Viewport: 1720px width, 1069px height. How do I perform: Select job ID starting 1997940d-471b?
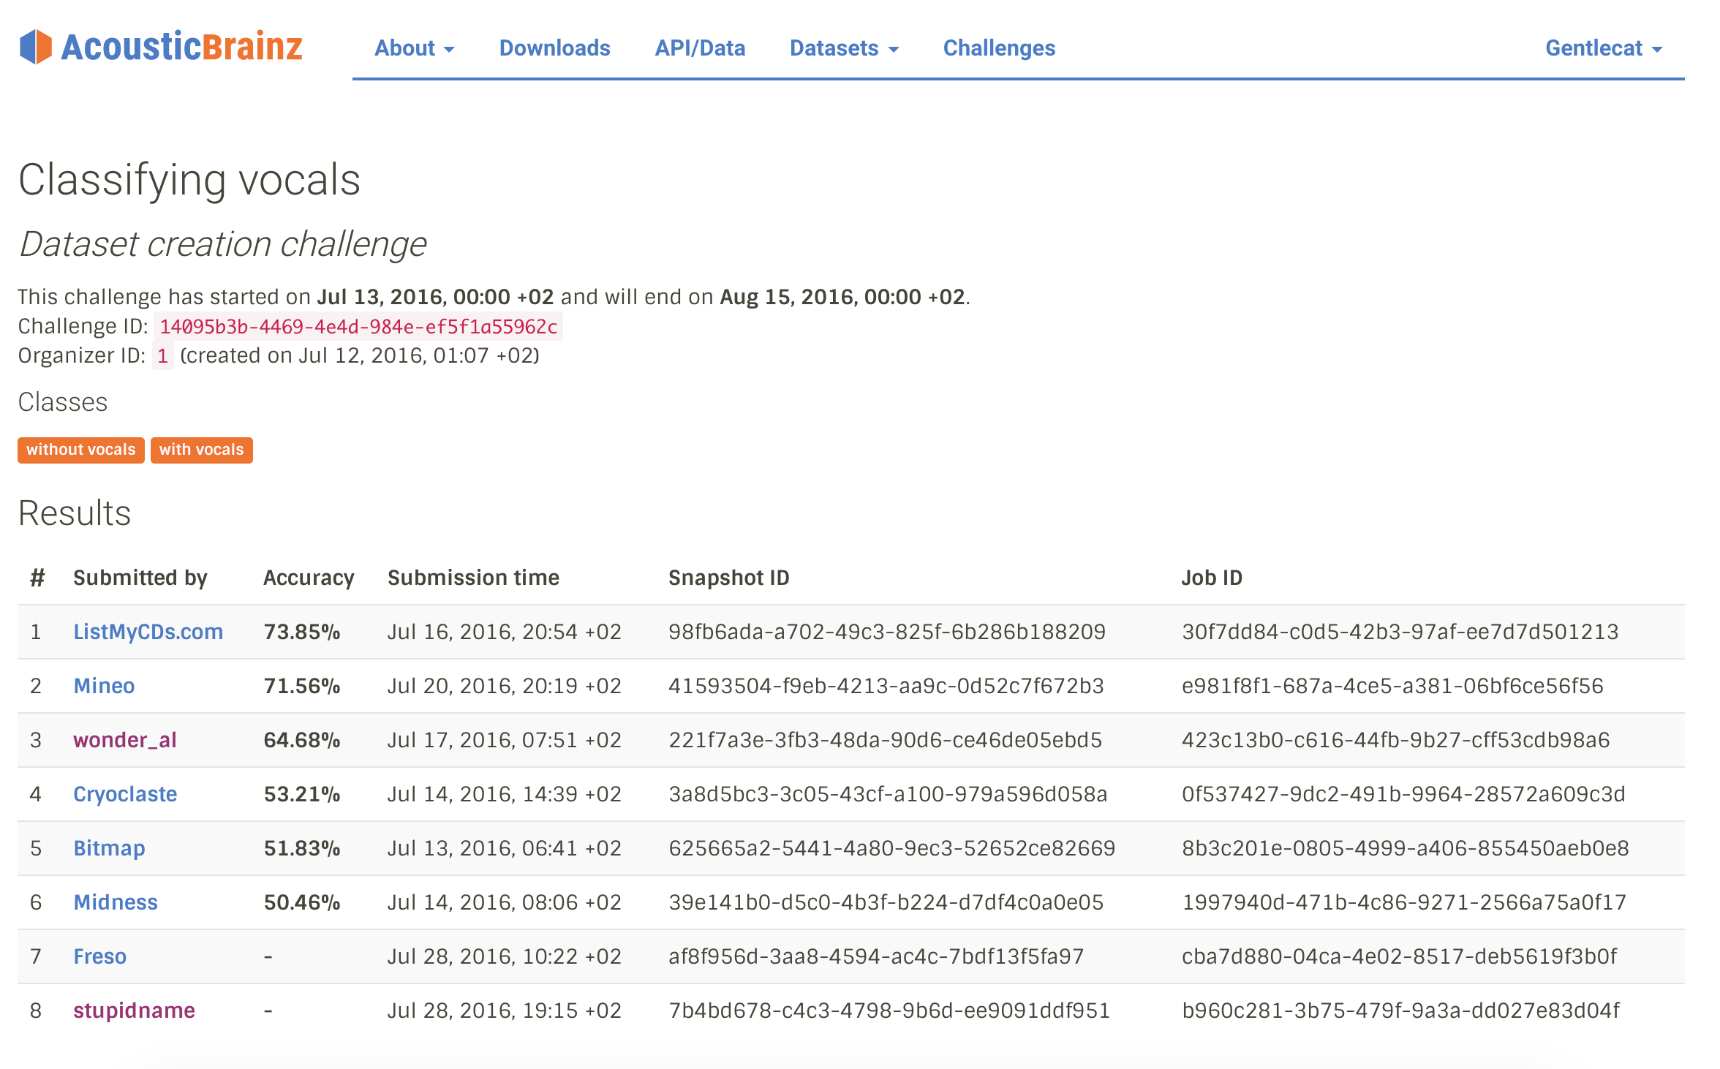click(1404, 902)
